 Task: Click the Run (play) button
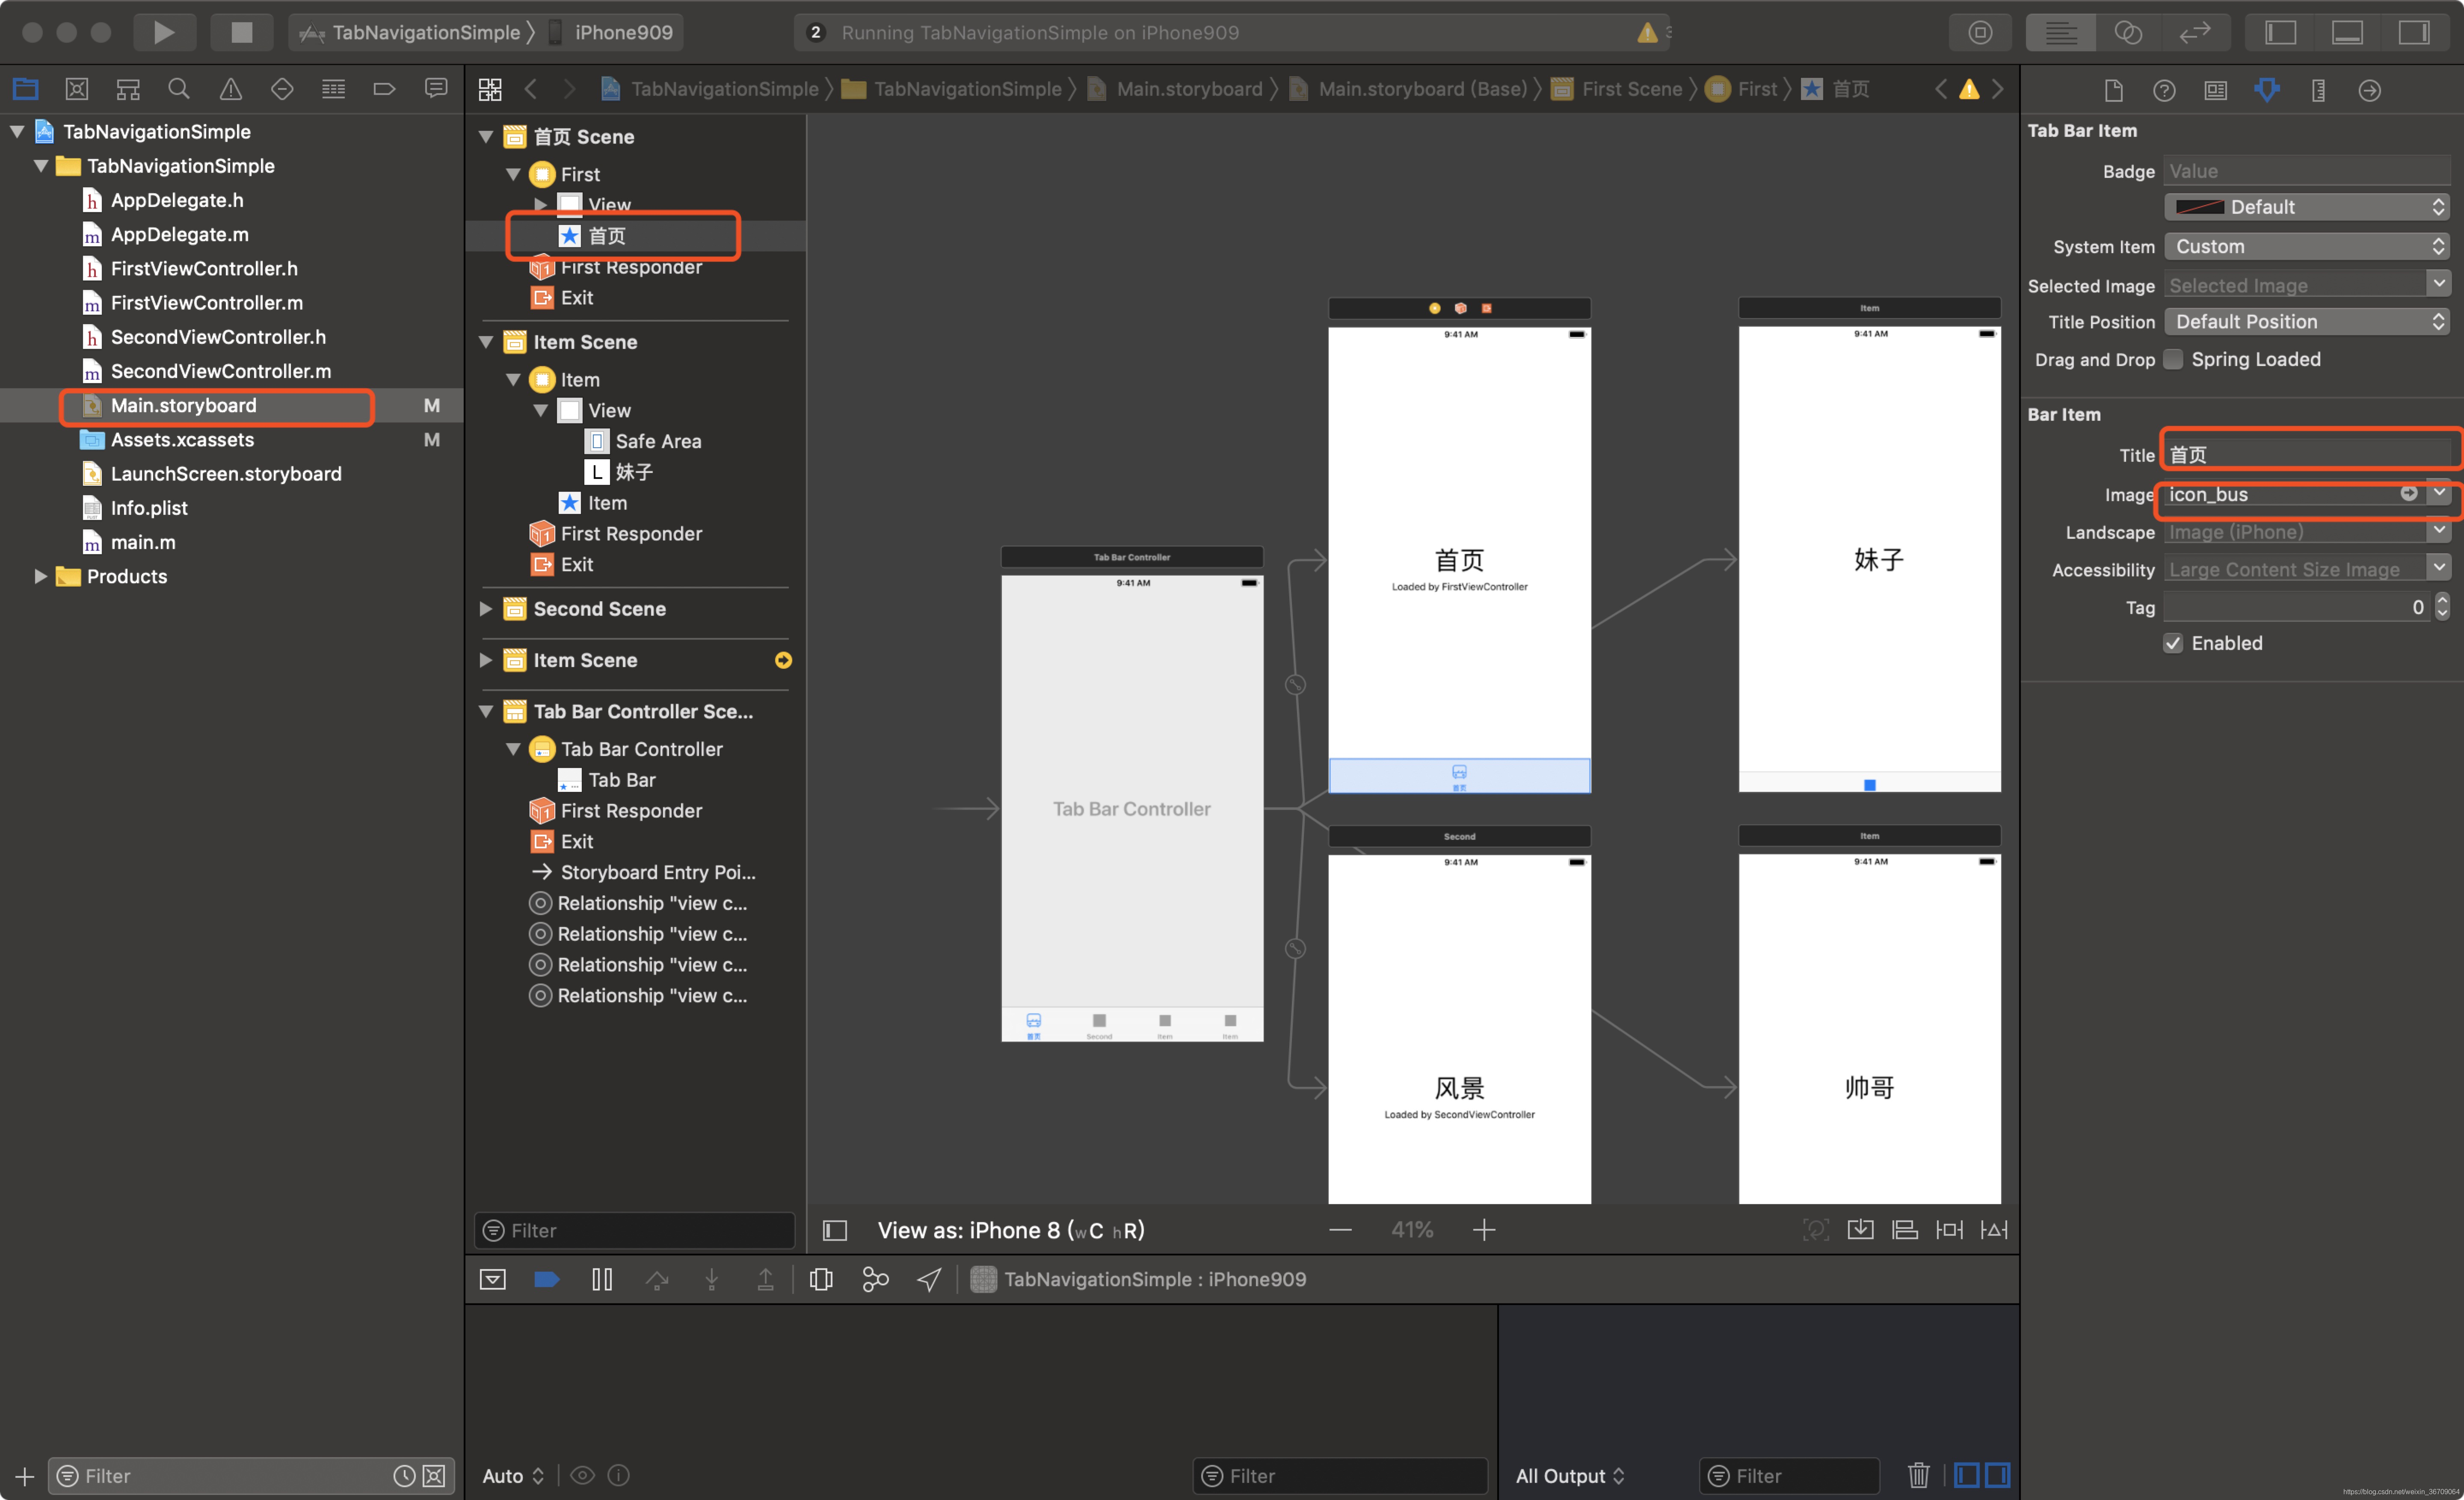coord(164,32)
